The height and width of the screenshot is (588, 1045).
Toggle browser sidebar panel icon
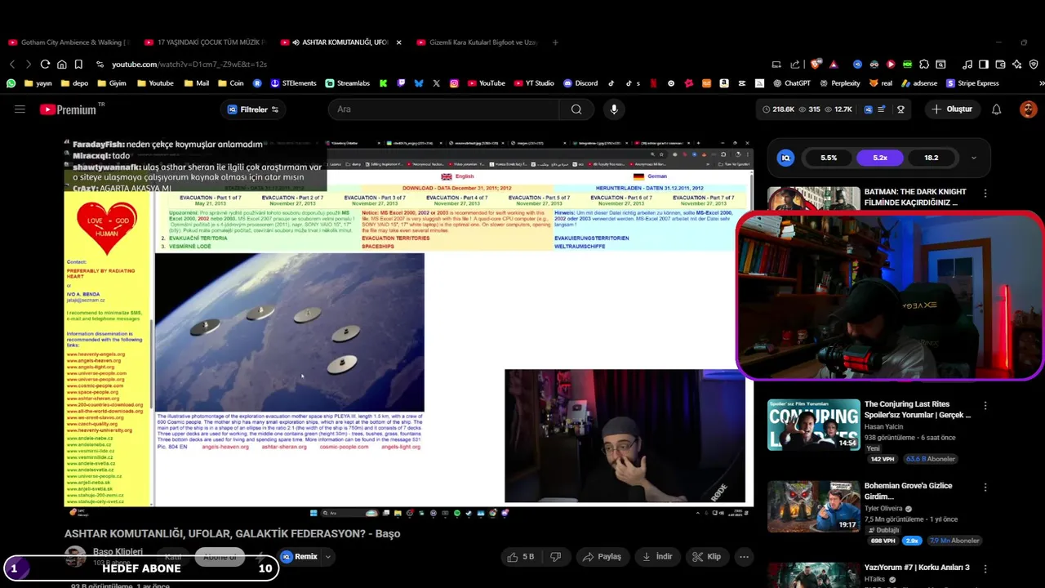pos(984,64)
